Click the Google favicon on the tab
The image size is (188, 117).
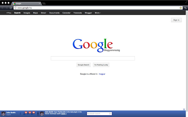(x=14, y=4)
